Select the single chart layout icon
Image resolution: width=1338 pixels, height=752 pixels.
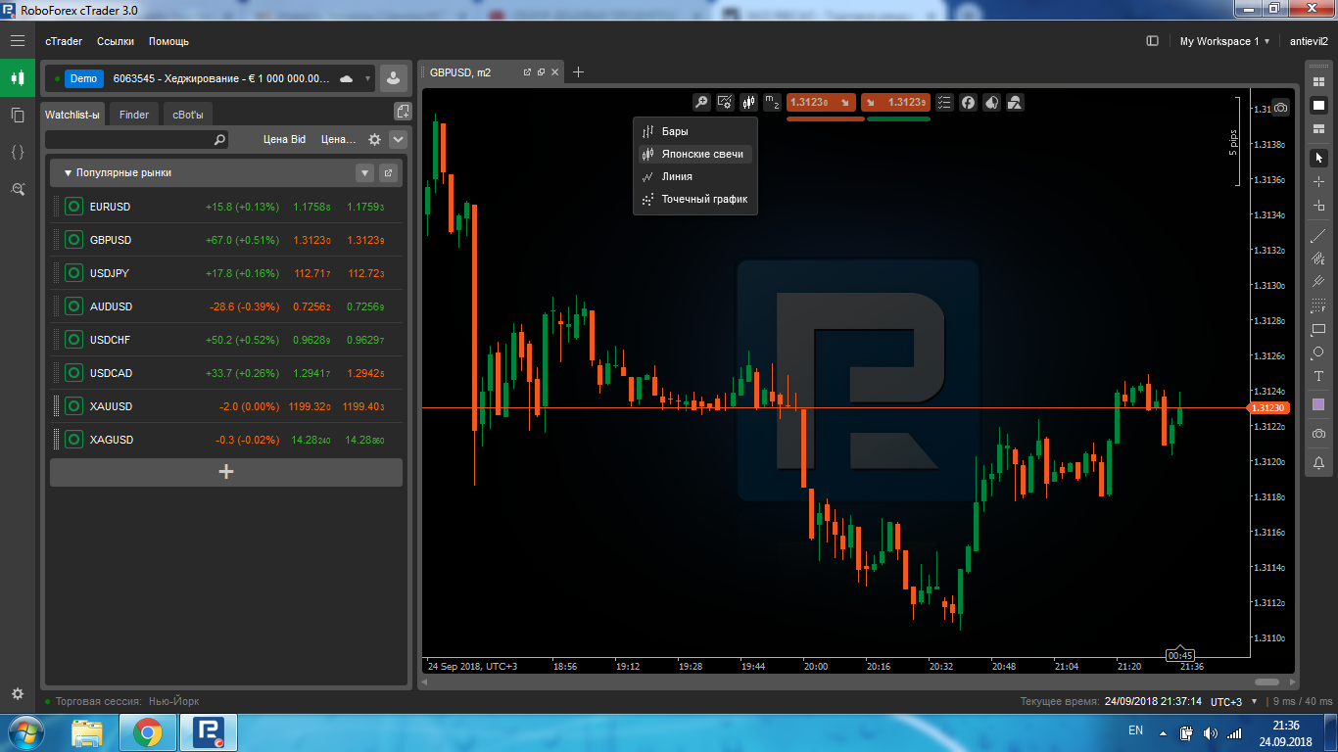[1318, 105]
